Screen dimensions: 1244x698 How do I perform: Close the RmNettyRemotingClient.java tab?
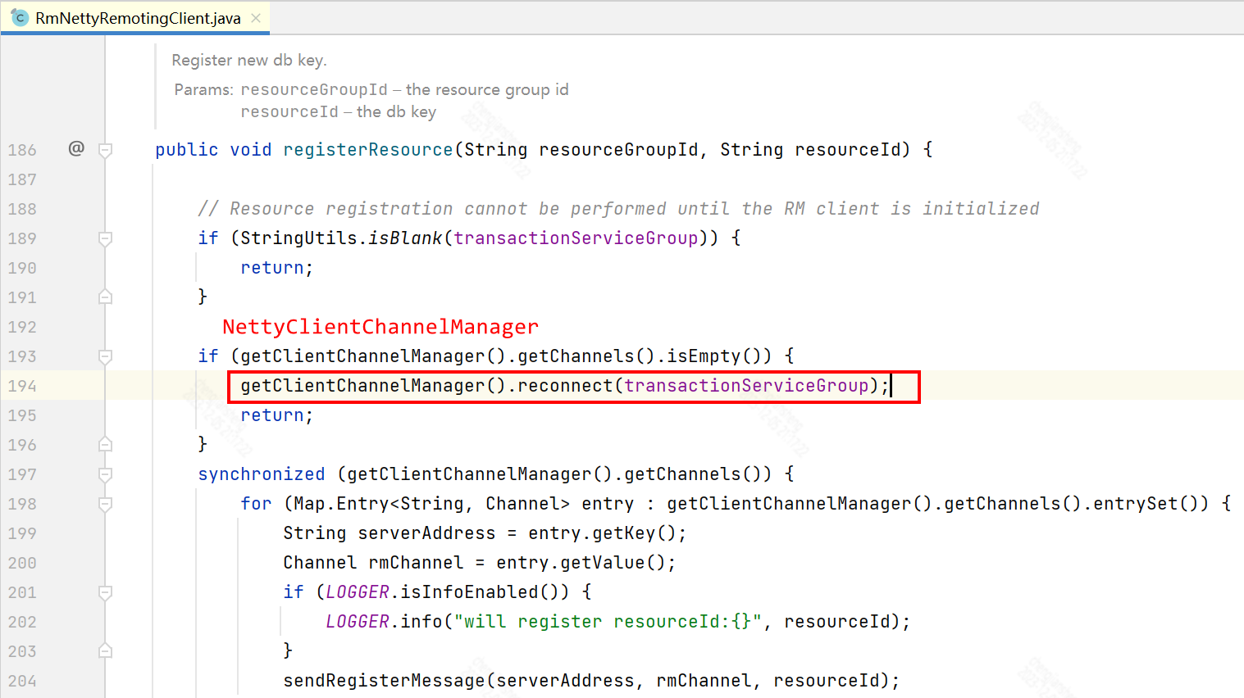pyautogui.click(x=256, y=18)
